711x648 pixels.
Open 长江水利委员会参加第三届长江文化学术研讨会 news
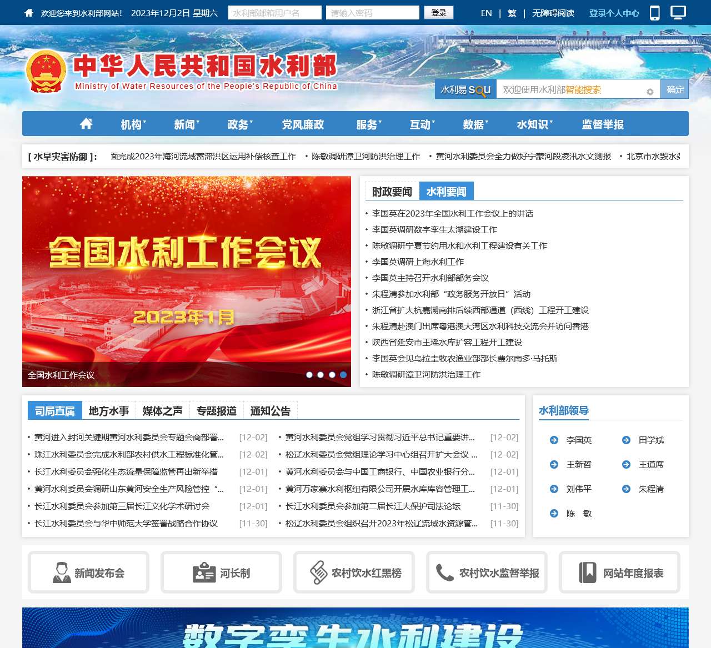122,506
